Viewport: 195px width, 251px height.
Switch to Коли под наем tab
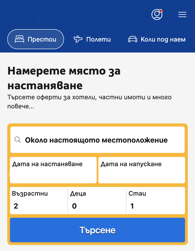pos(157,39)
